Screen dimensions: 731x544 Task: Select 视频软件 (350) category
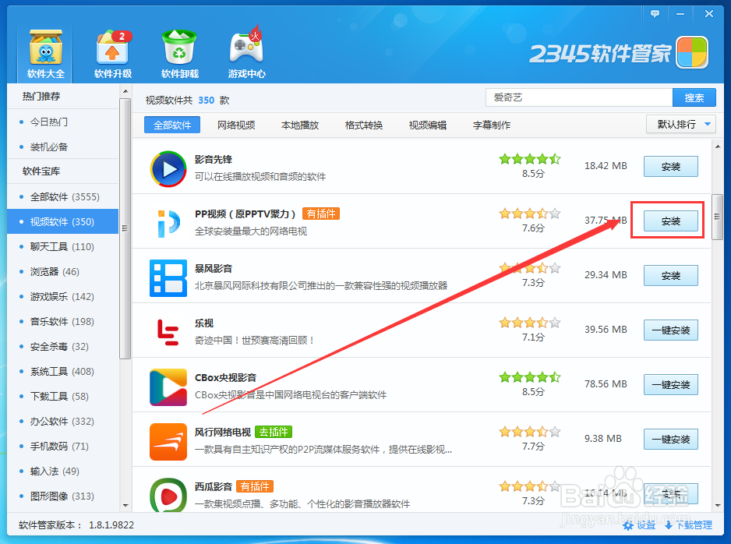(63, 221)
